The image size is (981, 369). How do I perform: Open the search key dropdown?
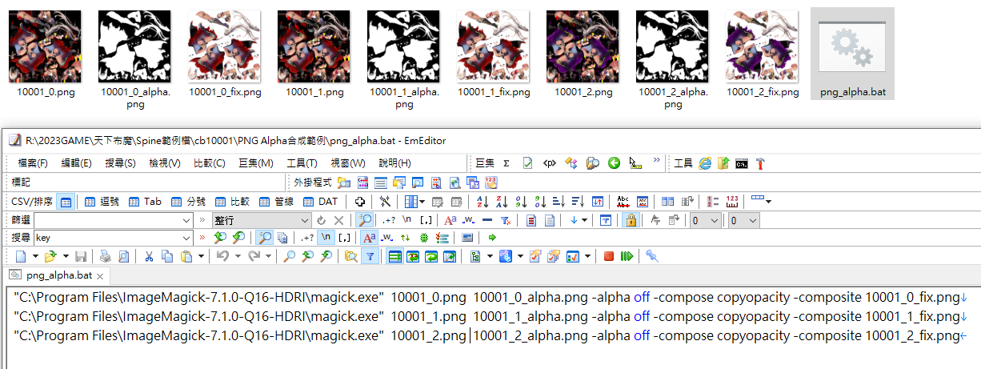(x=187, y=238)
